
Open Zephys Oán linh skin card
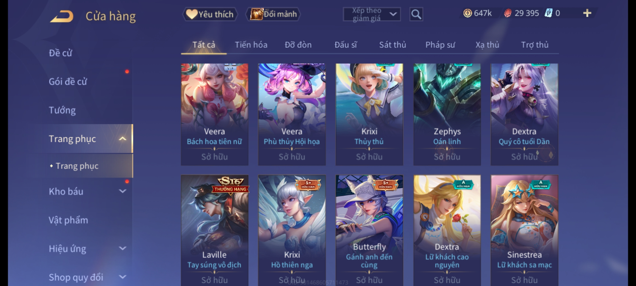coord(447,114)
